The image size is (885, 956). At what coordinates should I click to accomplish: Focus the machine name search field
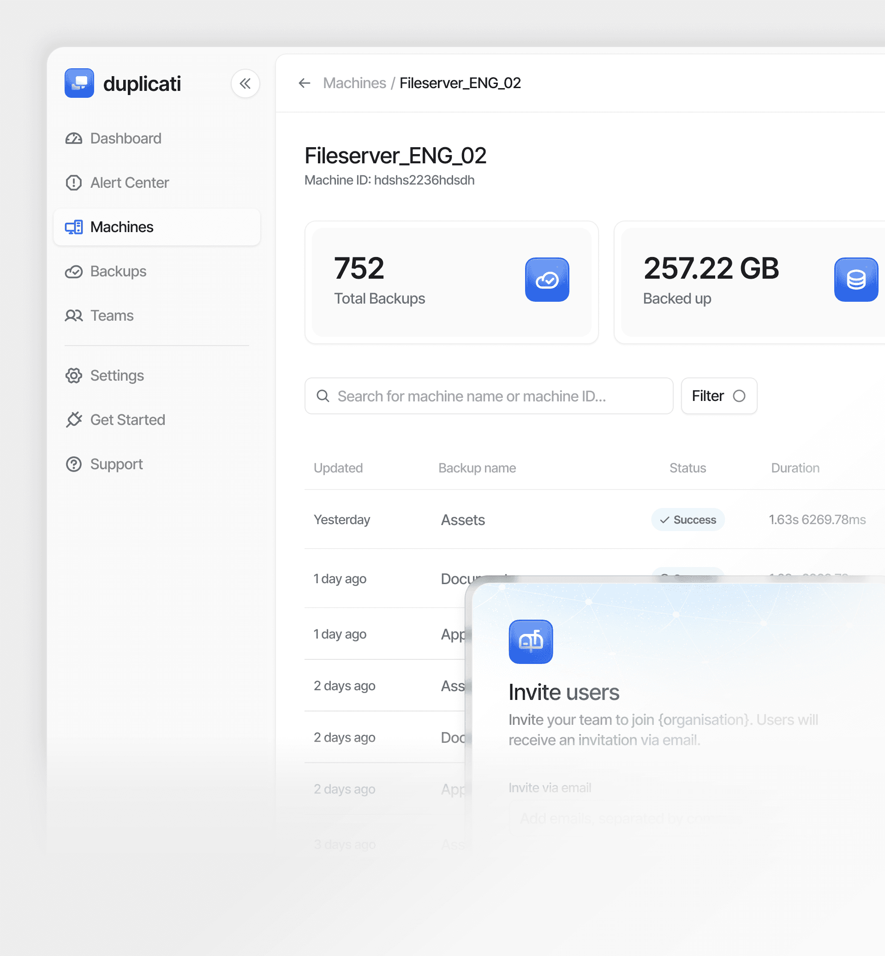pyautogui.click(x=489, y=396)
